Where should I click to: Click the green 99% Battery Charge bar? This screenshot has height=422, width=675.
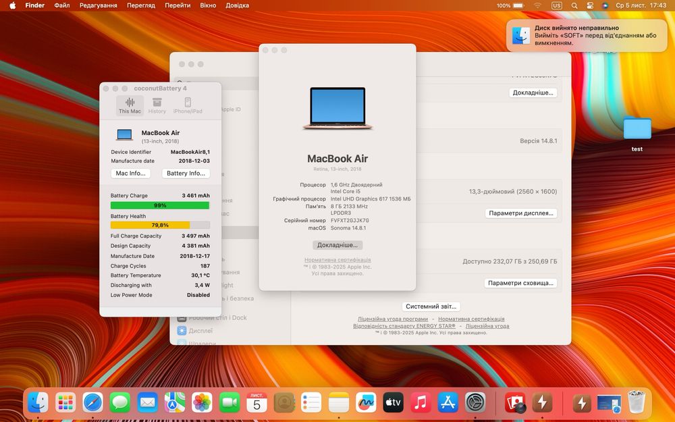point(160,205)
